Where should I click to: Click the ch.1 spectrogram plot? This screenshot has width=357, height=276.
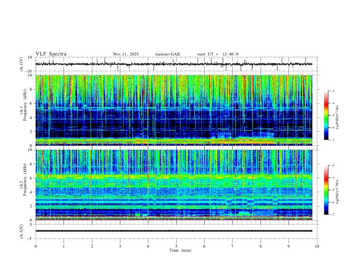[x=174, y=110]
